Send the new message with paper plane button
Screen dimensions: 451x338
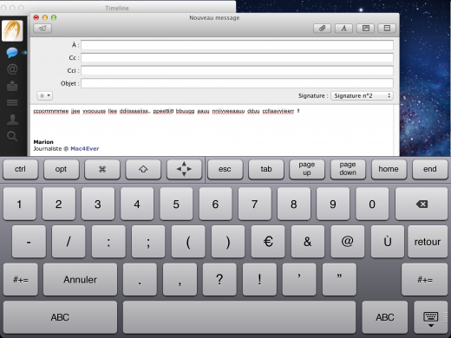[42, 29]
